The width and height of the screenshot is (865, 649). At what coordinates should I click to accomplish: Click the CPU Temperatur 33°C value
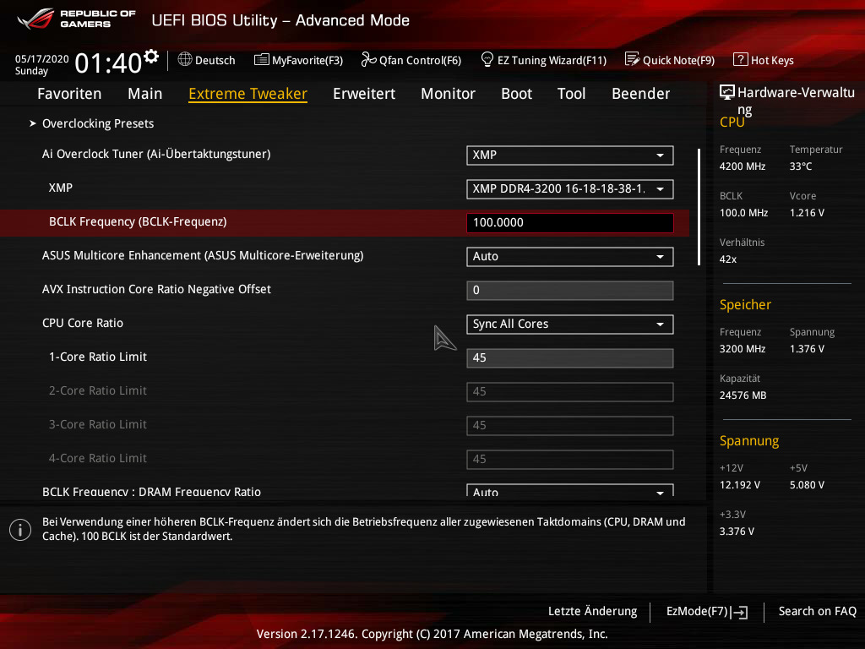(801, 166)
